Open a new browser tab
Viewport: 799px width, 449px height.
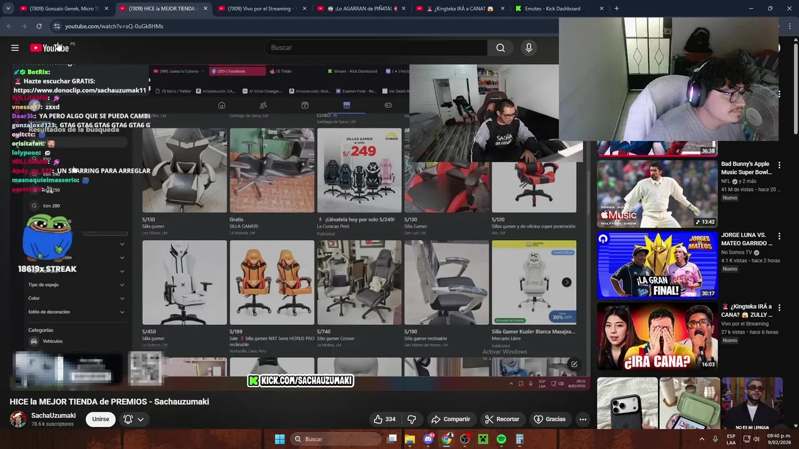pos(616,9)
